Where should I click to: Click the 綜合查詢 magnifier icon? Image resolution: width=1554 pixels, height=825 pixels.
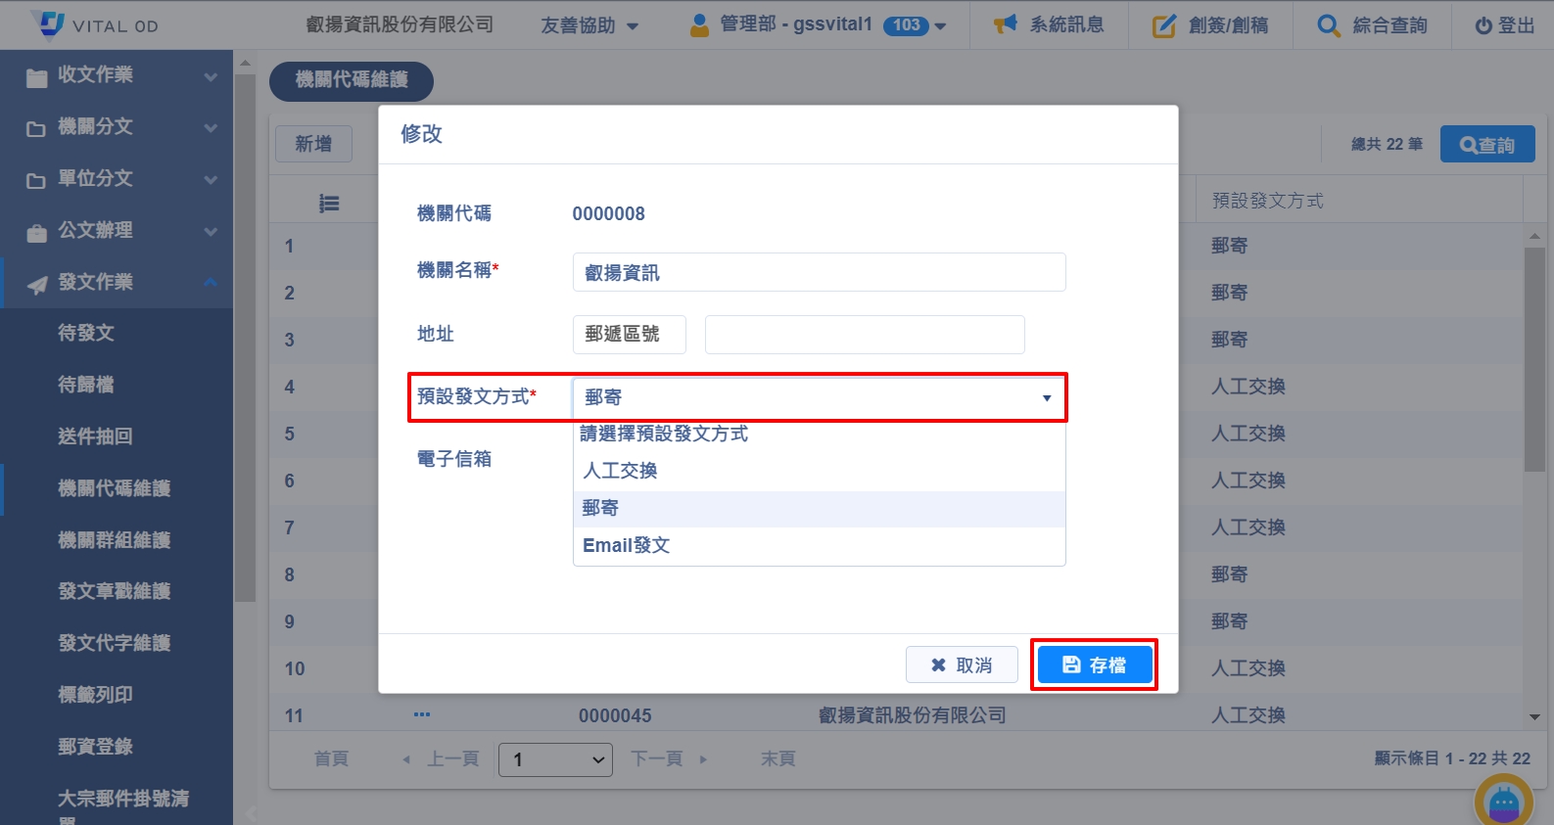point(1328,25)
